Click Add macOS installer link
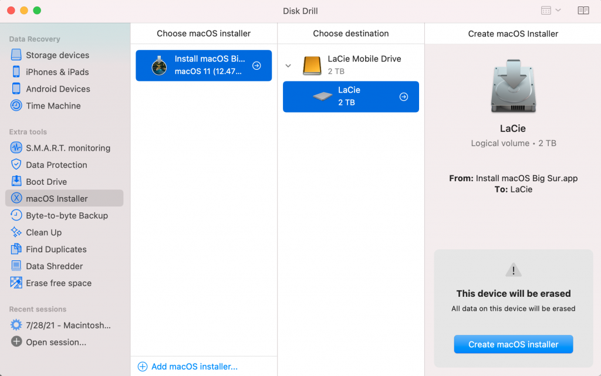Screen dimensions: 601x376 click(x=194, y=366)
